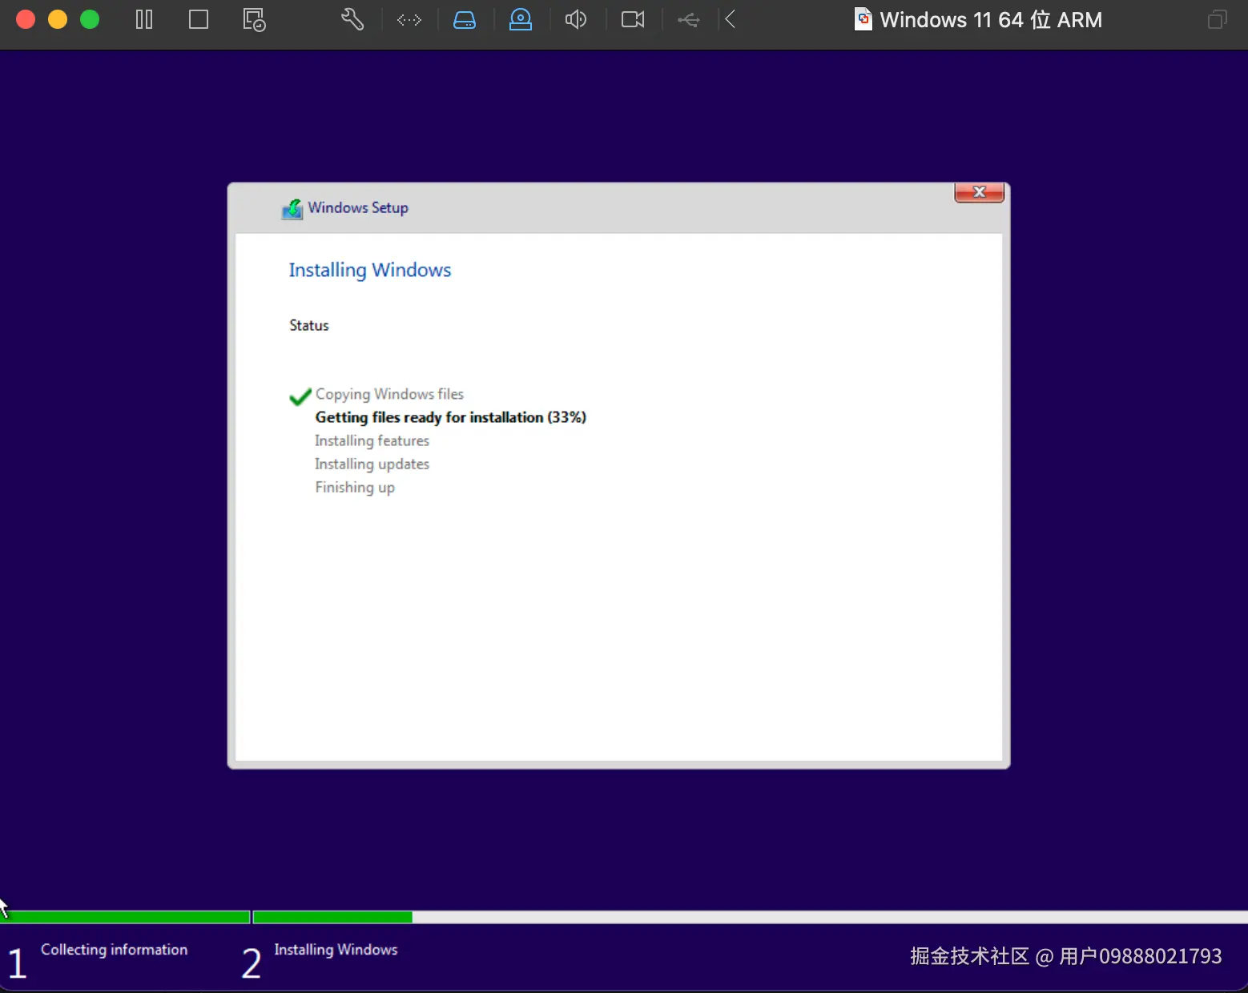Viewport: 1248px width, 993px height.
Task: Click 'Getting files ready for installation (33%)'
Action: (451, 417)
